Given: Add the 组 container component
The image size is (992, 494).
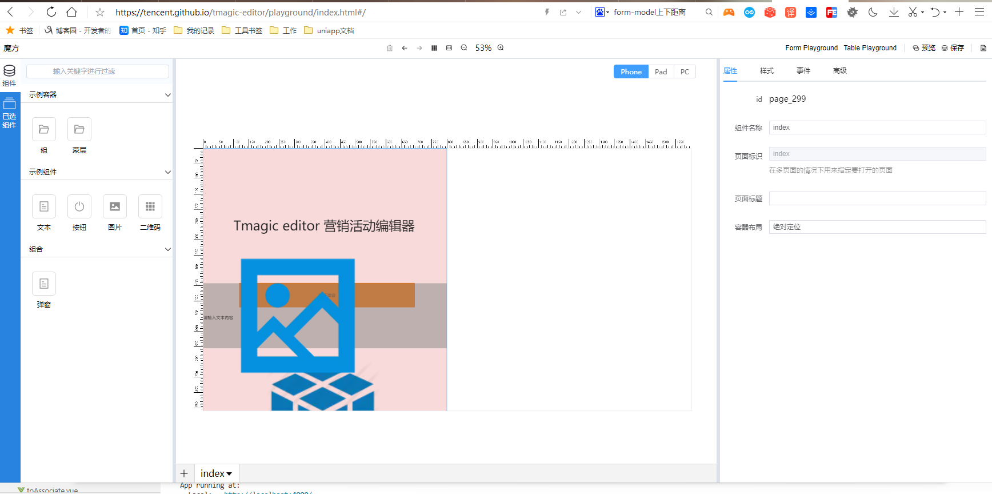Looking at the screenshot, I should click(x=44, y=136).
